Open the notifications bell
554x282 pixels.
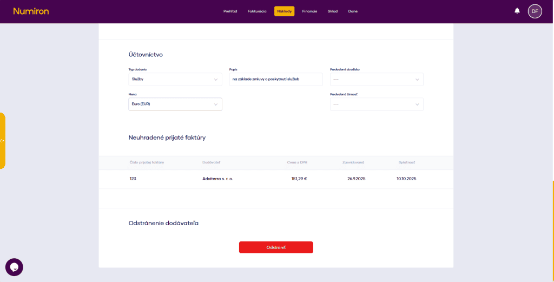click(x=517, y=11)
